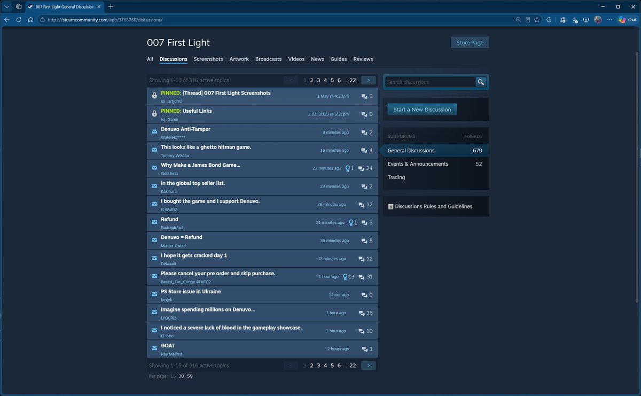Open thread I noticed a severe lack of blood
This screenshot has height=396, width=641.
click(231, 328)
